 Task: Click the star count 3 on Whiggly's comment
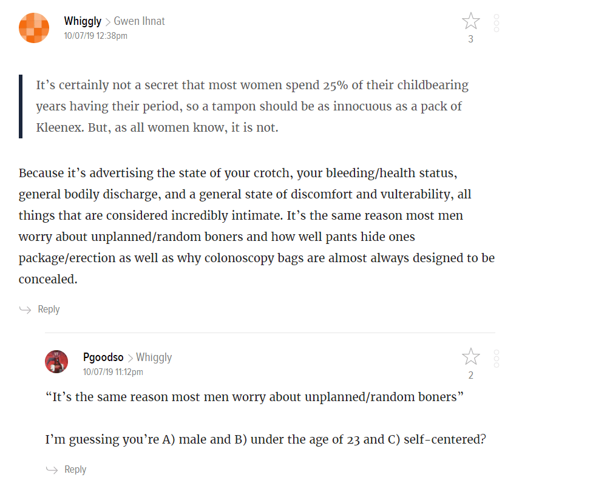[470, 39]
